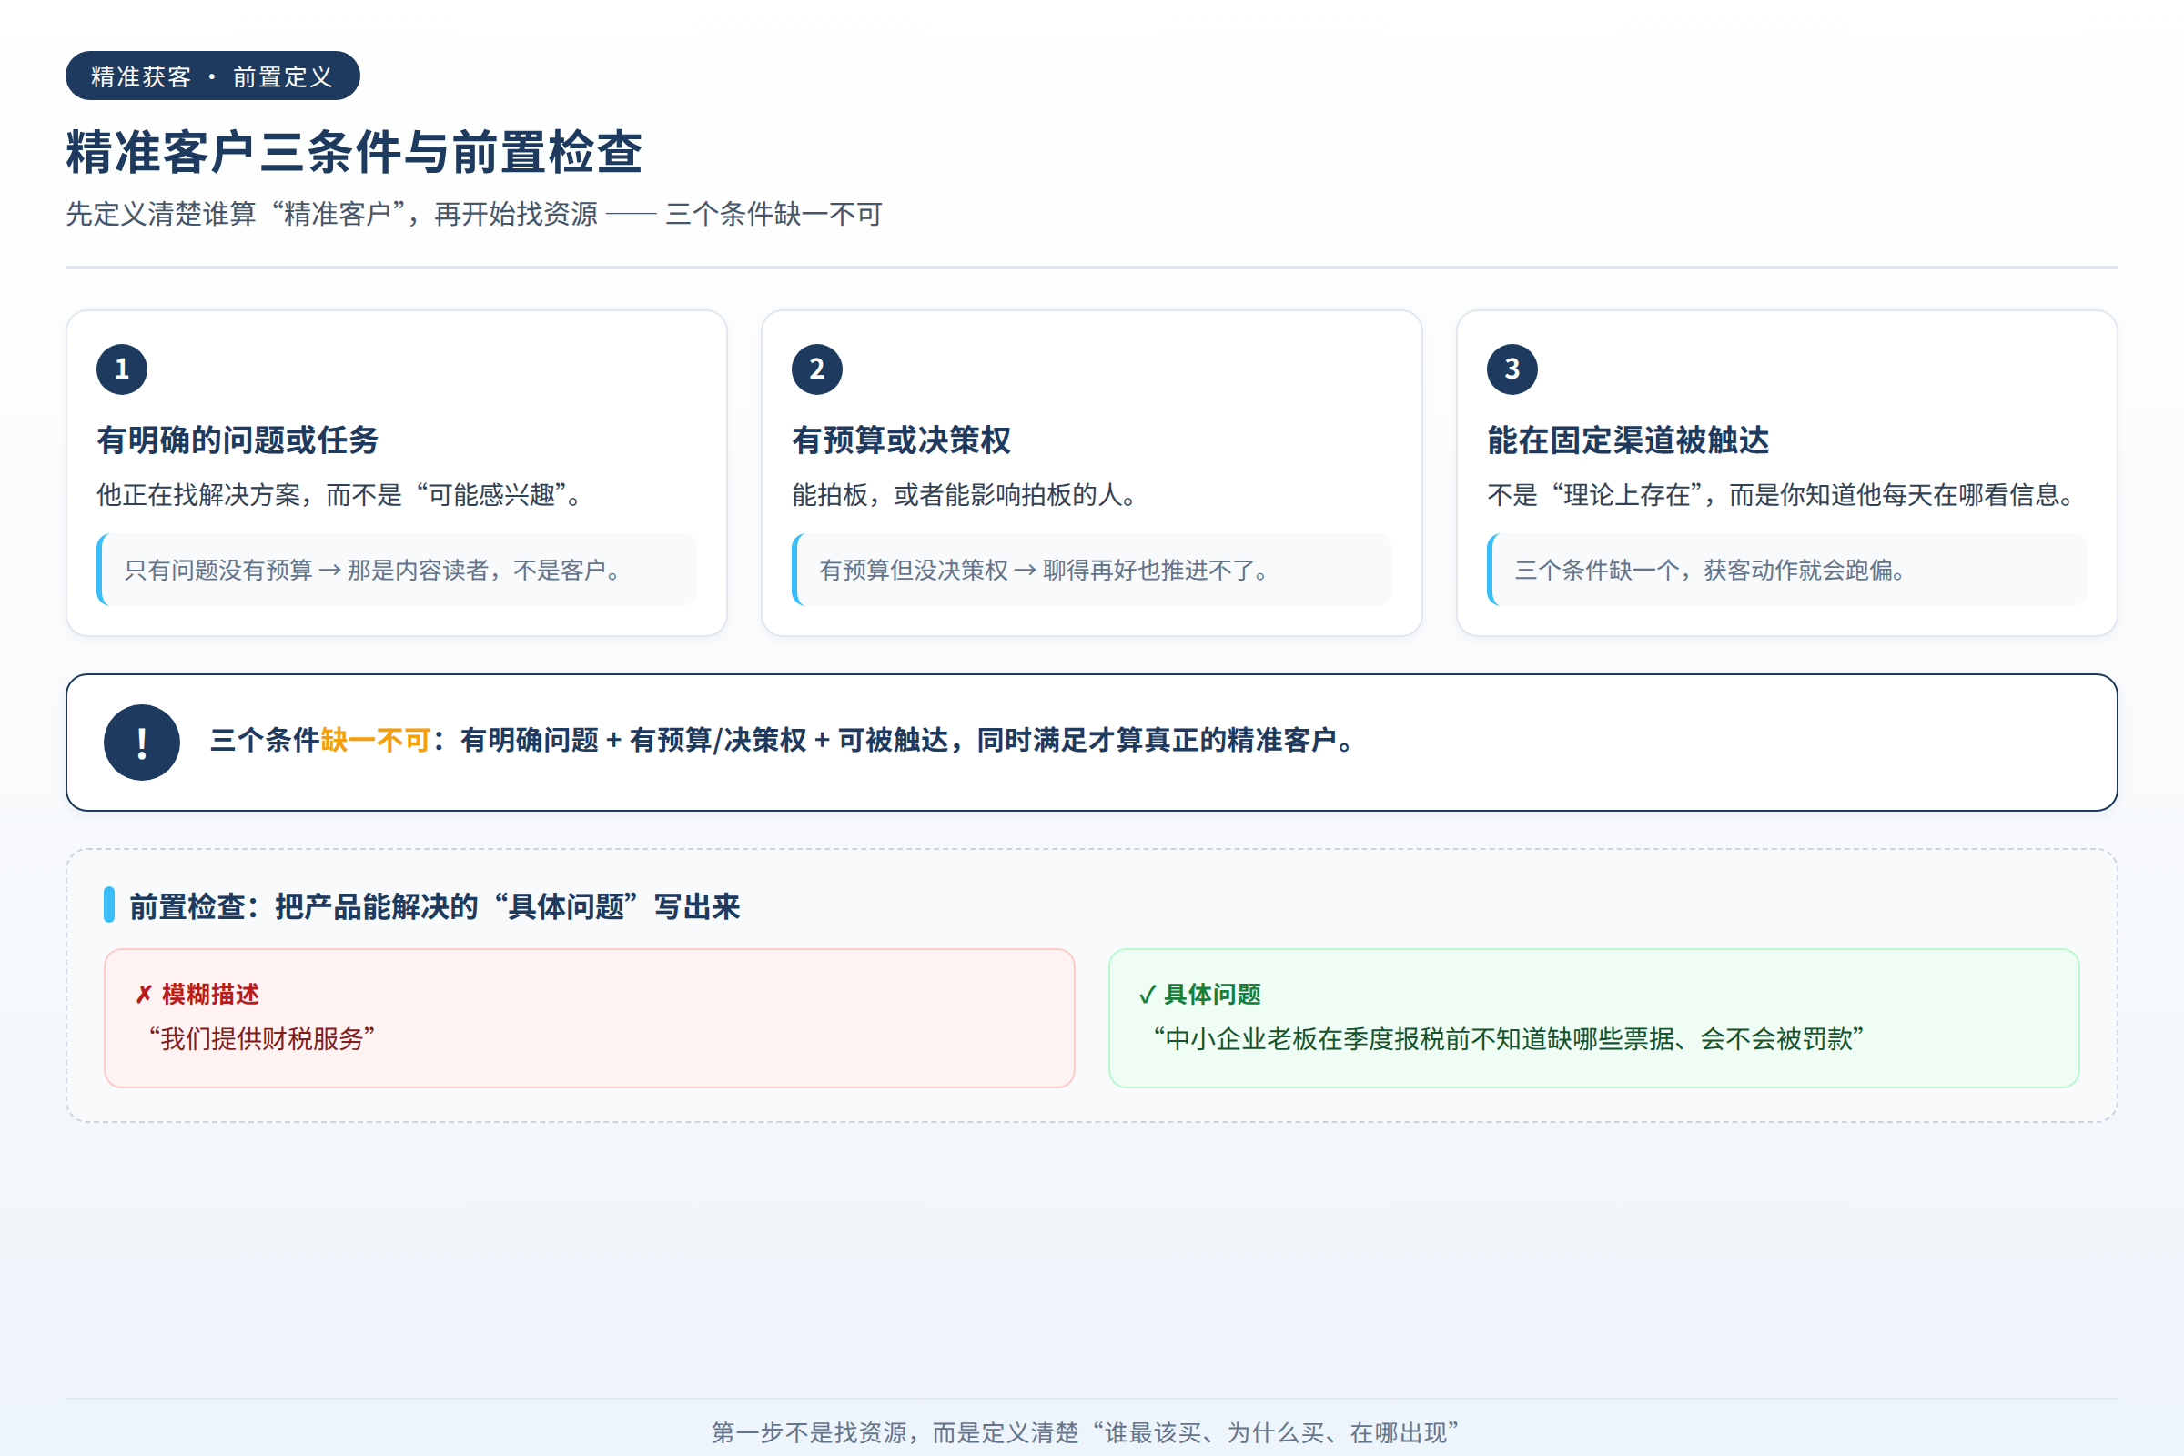Click the subtitle starting 先定义清楚谁算
Image resolution: width=2184 pixels, height=1456 pixels.
click(x=473, y=215)
